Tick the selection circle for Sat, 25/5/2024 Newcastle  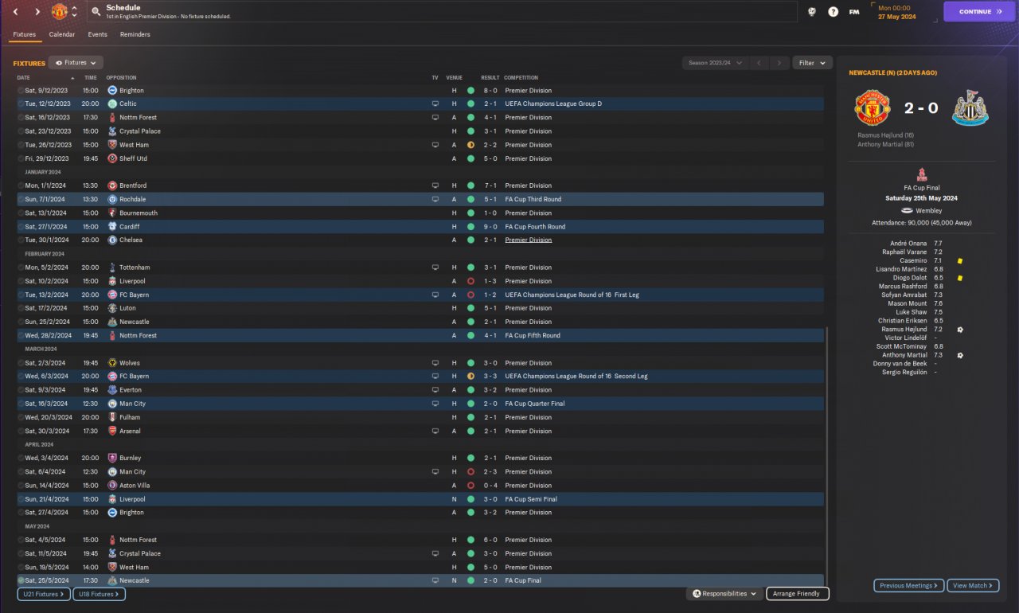point(21,581)
